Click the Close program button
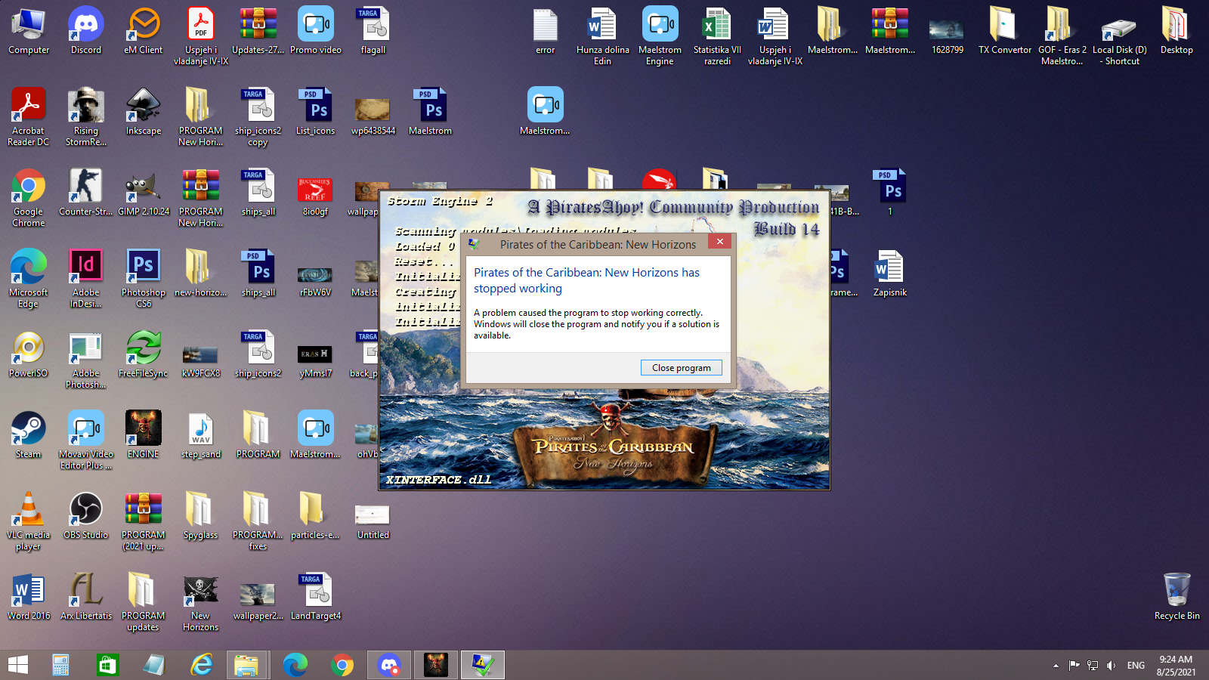This screenshot has height=680, width=1209. coord(682,368)
